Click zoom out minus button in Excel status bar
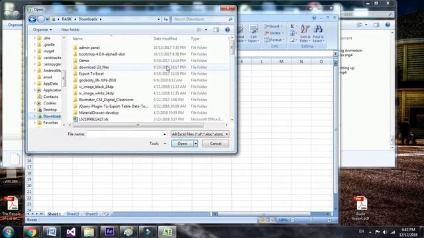The image size is (424, 238). [x=293, y=220]
